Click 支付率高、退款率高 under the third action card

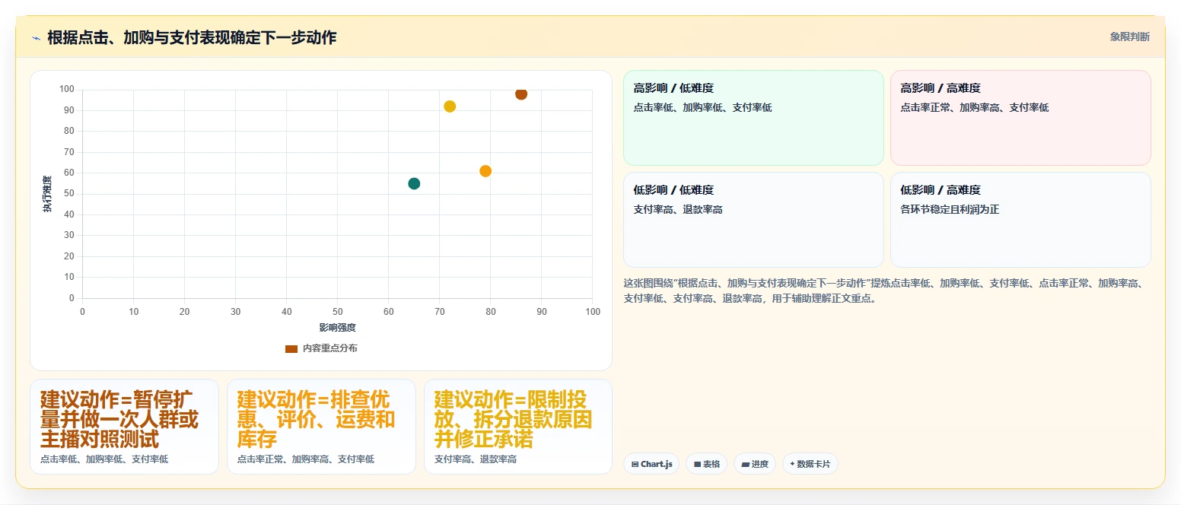point(476,459)
